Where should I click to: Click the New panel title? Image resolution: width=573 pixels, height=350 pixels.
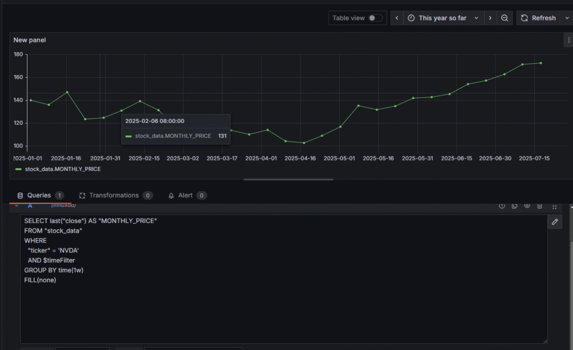tap(29, 40)
